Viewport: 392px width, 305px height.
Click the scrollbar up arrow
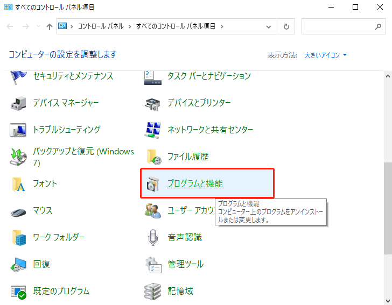coord(388,76)
